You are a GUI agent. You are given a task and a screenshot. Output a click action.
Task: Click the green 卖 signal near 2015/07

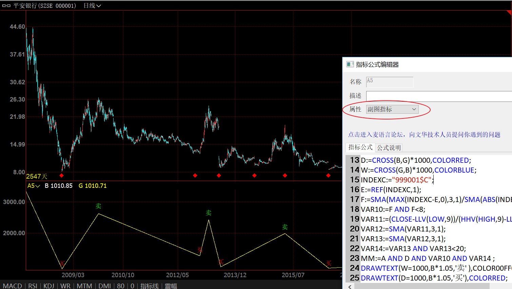[x=285, y=227]
